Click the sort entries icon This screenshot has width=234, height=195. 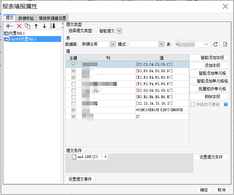click(x=53, y=26)
